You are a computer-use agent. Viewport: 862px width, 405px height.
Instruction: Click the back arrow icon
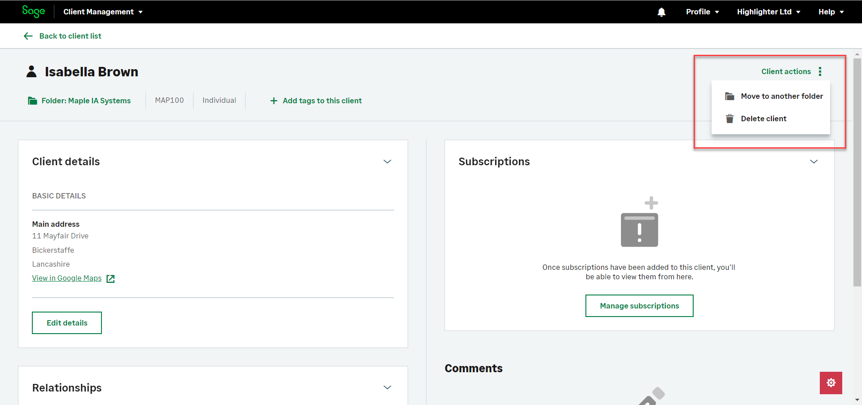pyautogui.click(x=28, y=36)
